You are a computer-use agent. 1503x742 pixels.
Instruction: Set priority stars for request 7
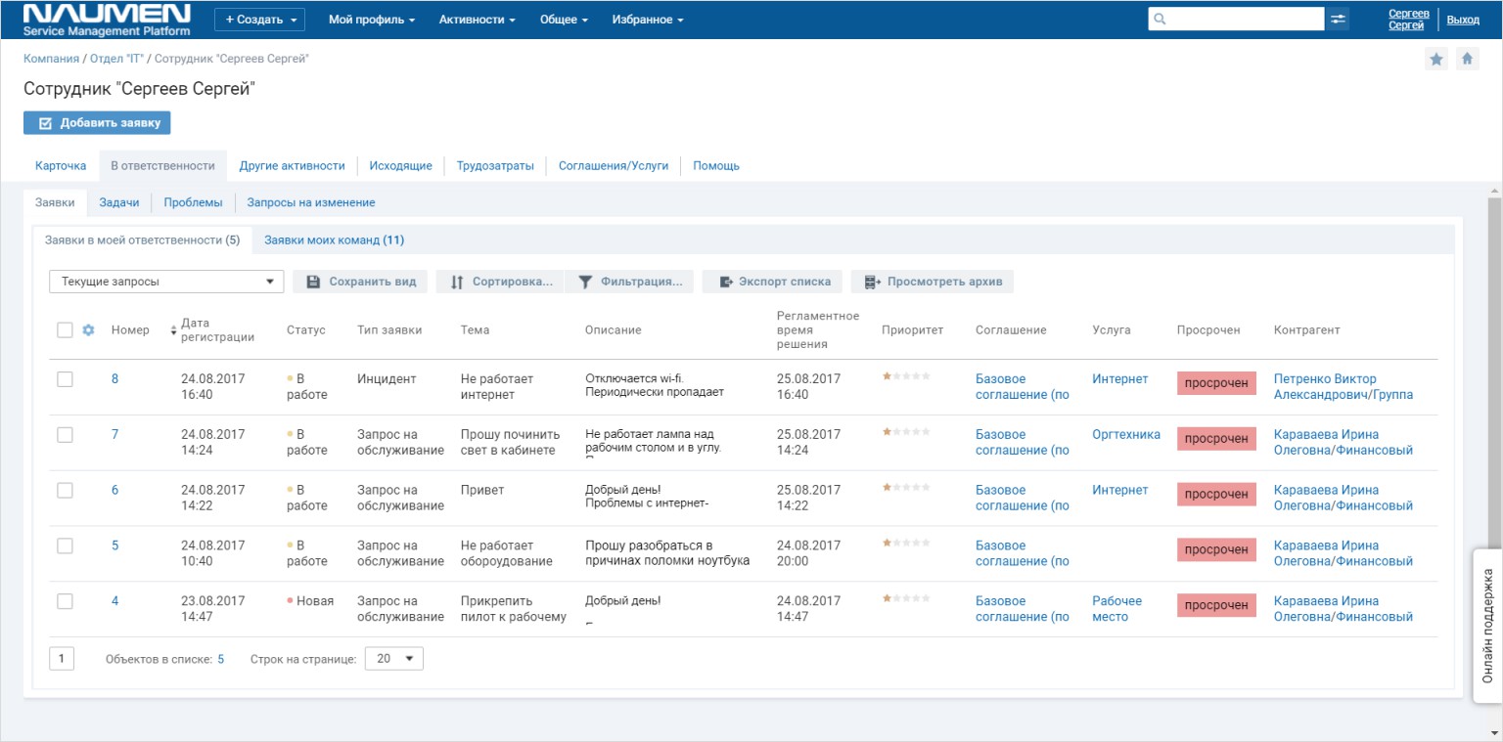(x=906, y=432)
